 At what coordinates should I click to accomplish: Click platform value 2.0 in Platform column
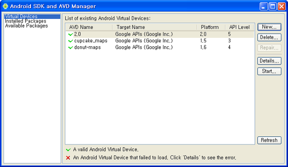[x=203, y=34]
